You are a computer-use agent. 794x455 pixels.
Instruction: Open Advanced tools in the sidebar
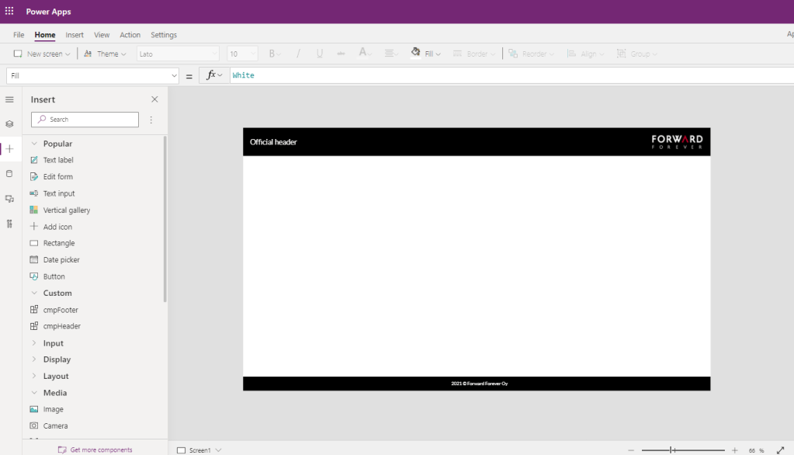[9, 224]
